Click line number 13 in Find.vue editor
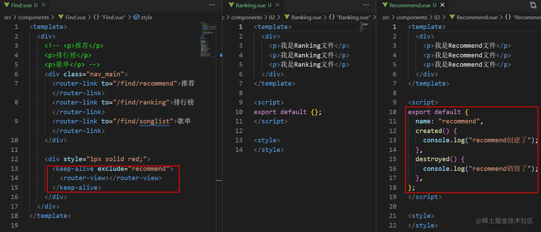The width and height of the screenshot is (541, 232). (14, 168)
